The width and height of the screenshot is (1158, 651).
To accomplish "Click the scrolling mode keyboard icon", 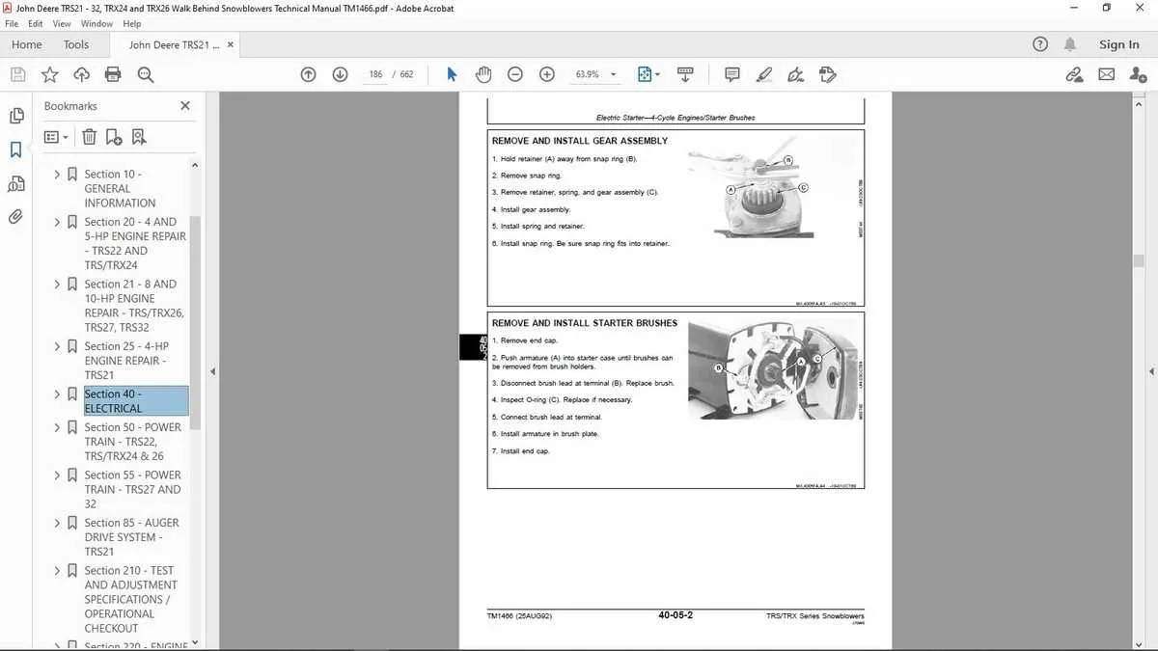I will click(x=685, y=74).
